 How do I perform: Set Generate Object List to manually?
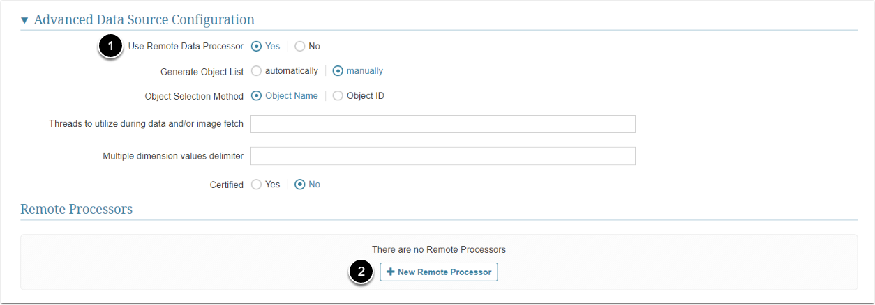pyautogui.click(x=338, y=71)
